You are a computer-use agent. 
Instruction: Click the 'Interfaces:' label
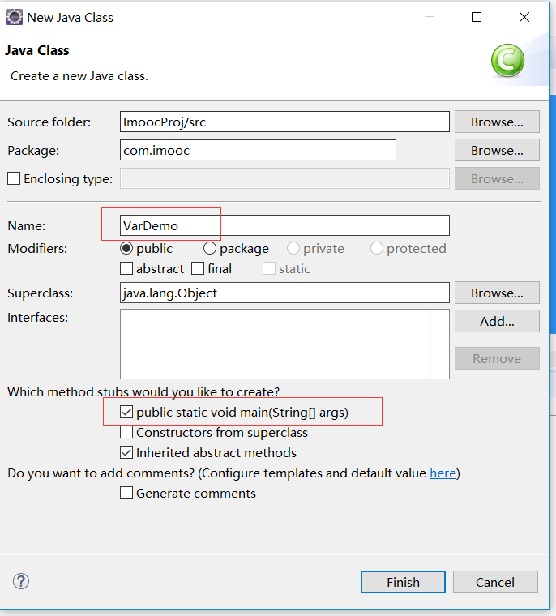click(x=38, y=318)
